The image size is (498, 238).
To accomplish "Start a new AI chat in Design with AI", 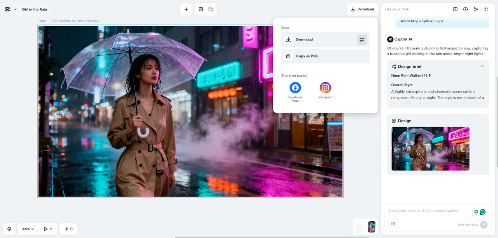I will pyautogui.click(x=455, y=9).
